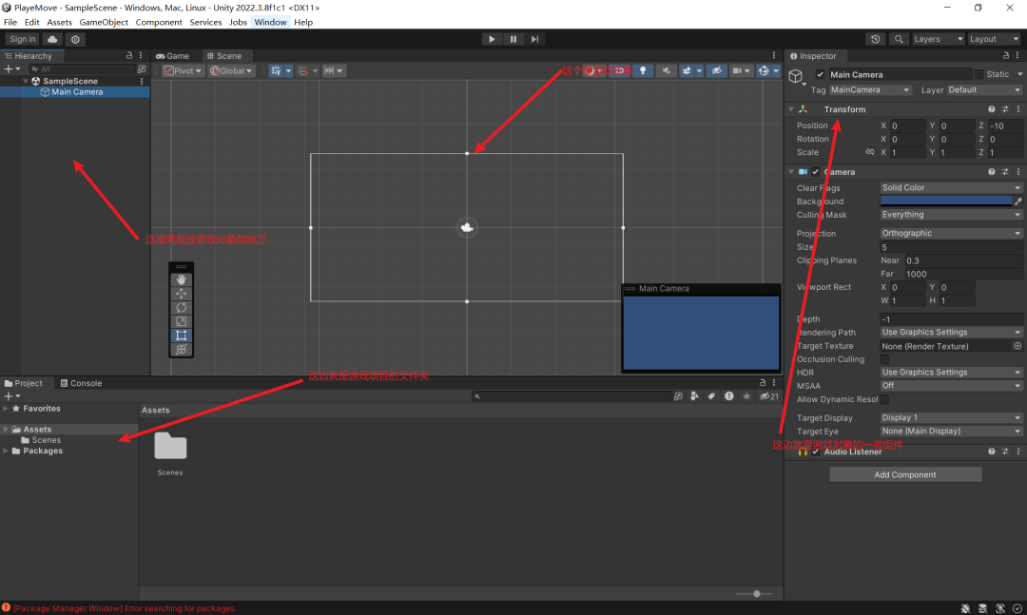1027x615 pixels.
Task: Collapse the Transform component foldout
Action: click(x=791, y=109)
